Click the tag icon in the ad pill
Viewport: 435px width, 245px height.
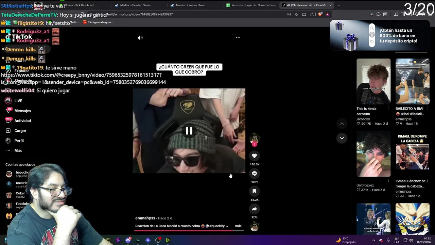(372, 42)
